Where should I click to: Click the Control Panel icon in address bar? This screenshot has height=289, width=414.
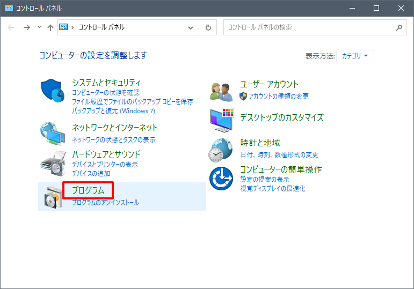(x=63, y=27)
